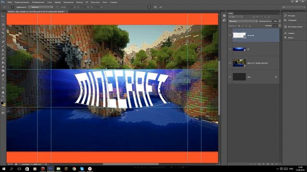Select the Path Selection tool
The height and width of the screenshot is (172, 307).
tap(3, 84)
